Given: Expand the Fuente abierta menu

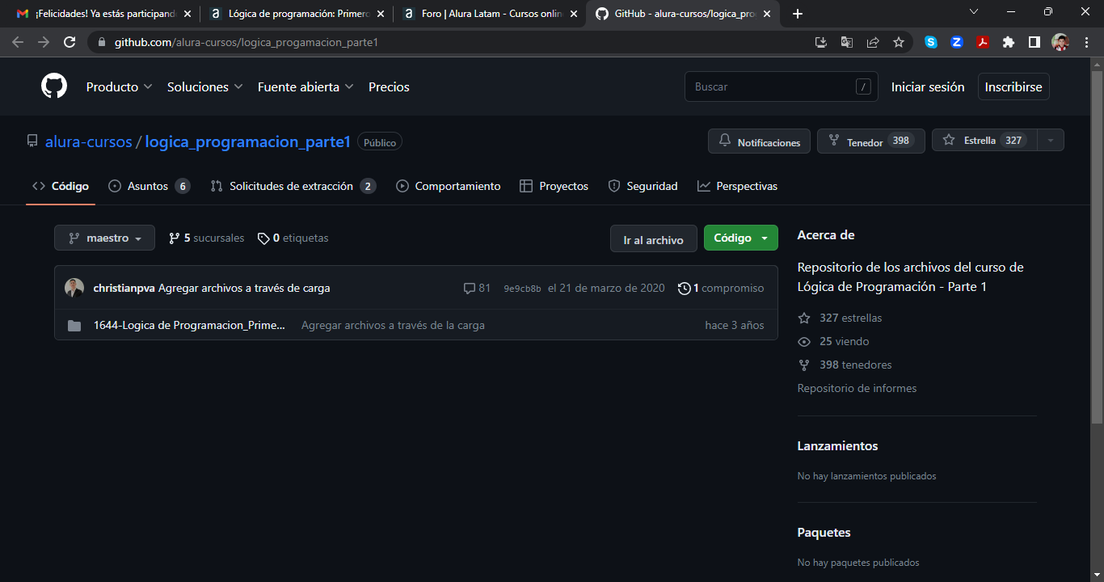Looking at the screenshot, I should [305, 86].
